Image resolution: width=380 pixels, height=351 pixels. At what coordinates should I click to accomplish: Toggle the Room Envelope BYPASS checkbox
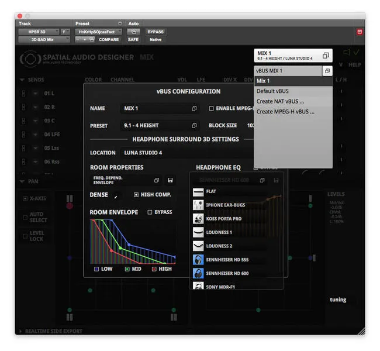coord(150,212)
